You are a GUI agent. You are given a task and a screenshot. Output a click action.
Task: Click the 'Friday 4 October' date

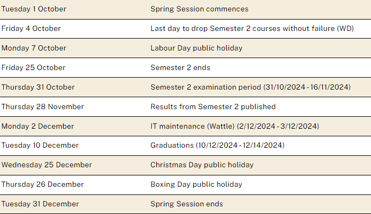coord(31,28)
